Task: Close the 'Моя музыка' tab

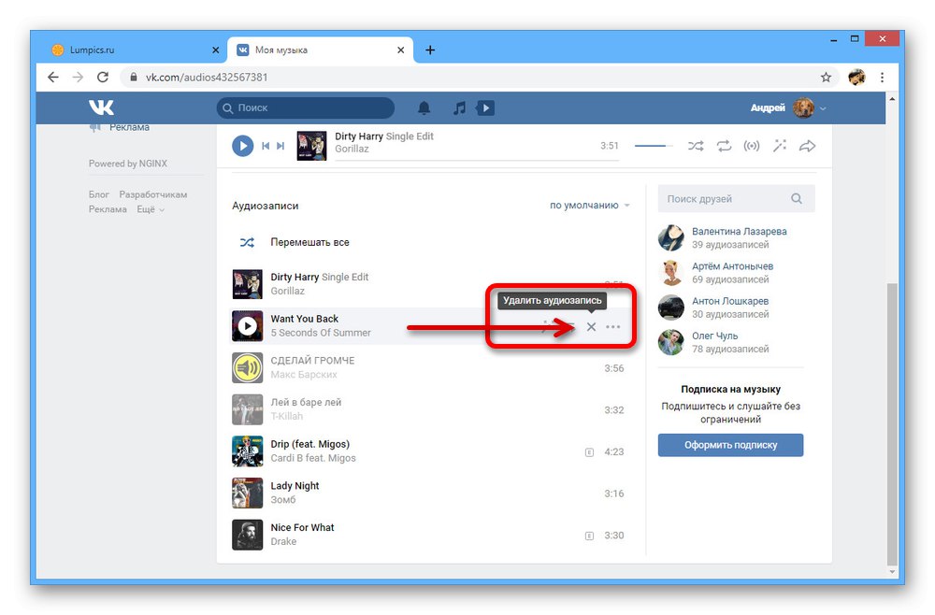Action: point(401,50)
